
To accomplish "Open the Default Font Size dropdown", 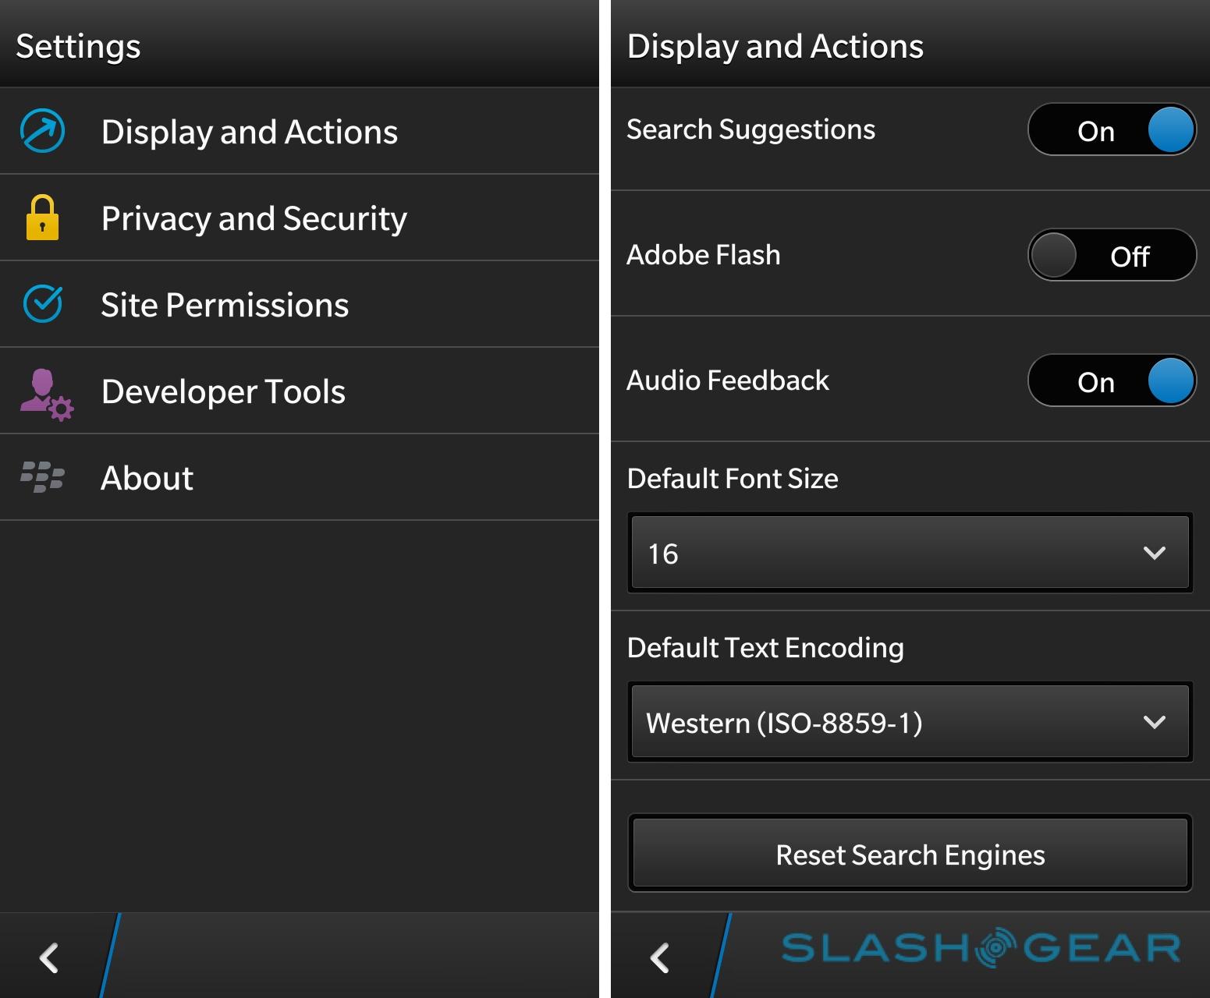I will [x=910, y=553].
